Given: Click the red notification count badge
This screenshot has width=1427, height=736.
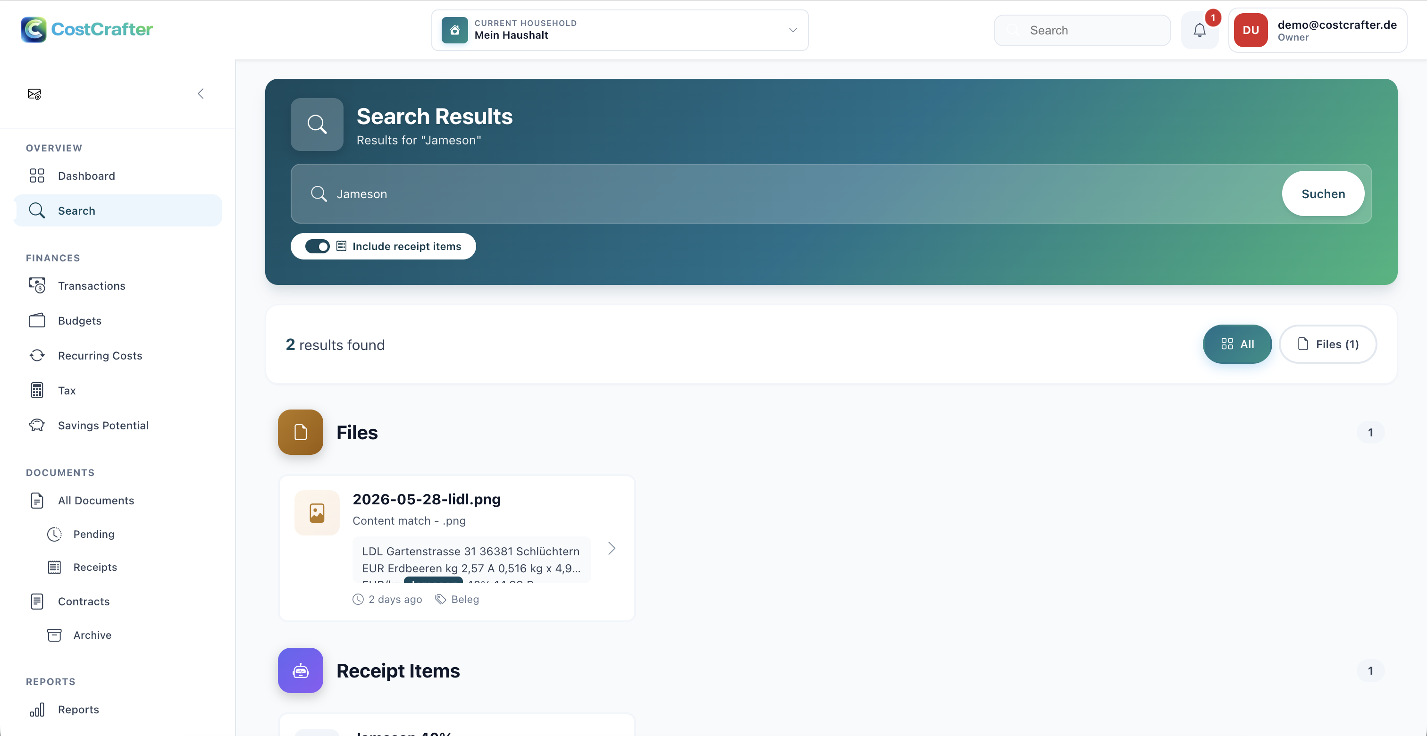Looking at the screenshot, I should click(1213, 18).
